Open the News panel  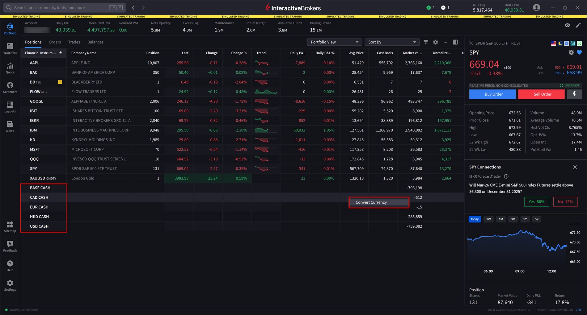(10, 126)
